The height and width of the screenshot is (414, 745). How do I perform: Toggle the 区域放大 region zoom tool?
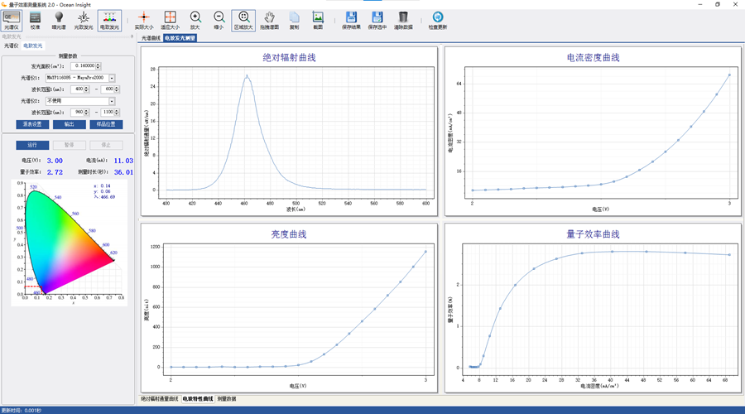point(243,19)
